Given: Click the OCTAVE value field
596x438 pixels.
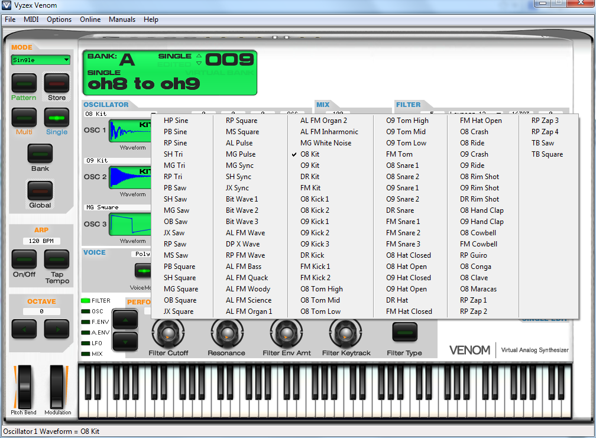Looking at the screenshot, I should pyautogui.click(x=41, y=311).
